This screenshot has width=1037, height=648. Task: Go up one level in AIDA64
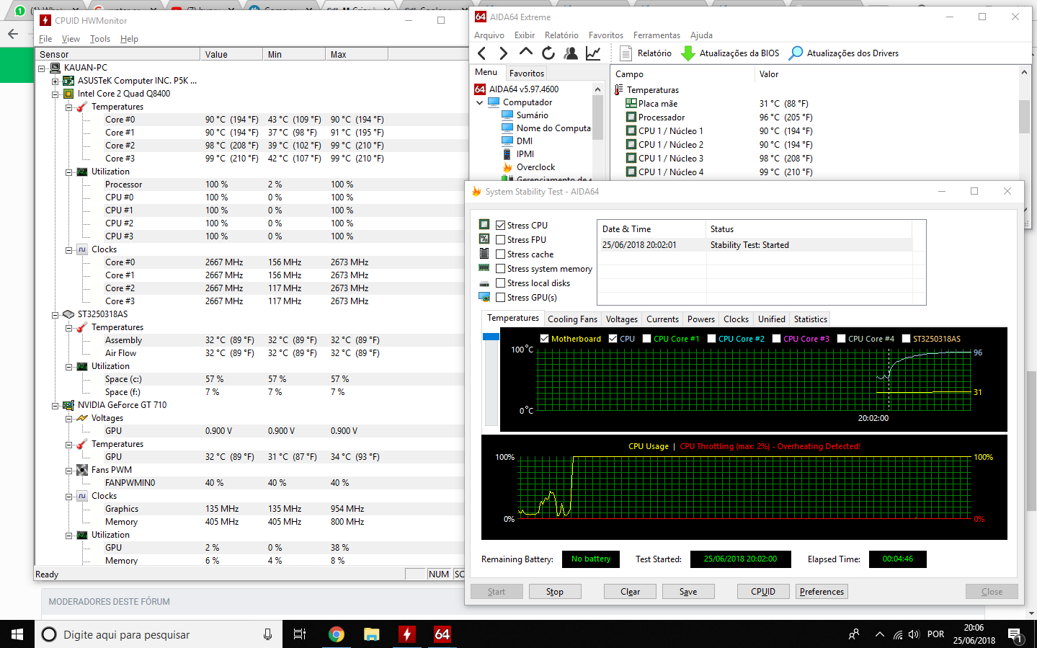(x=526, y=53)
